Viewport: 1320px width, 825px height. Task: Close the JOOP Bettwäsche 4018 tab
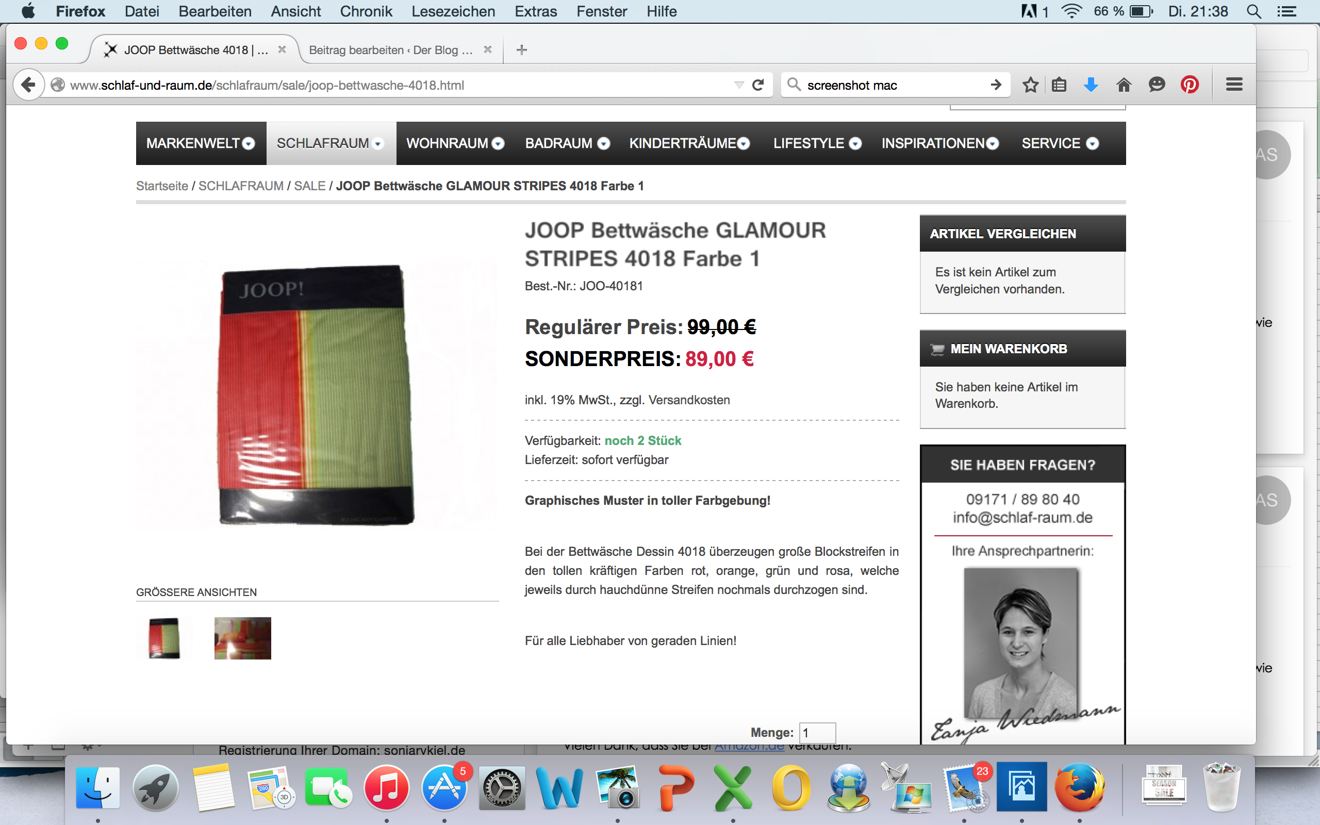282,49
